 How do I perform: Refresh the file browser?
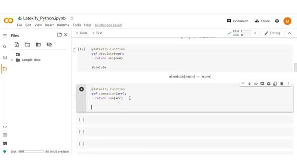pyautogui.click(x=27, y=45)
